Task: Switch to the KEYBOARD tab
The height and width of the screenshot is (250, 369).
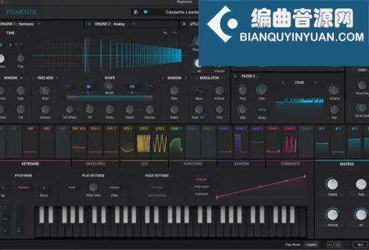Action: [x=30, y=163]
